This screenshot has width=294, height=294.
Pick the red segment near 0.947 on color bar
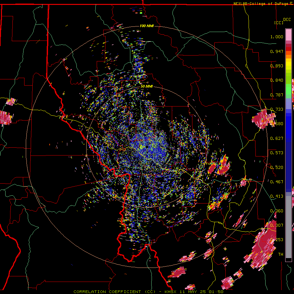pos(288,49)
